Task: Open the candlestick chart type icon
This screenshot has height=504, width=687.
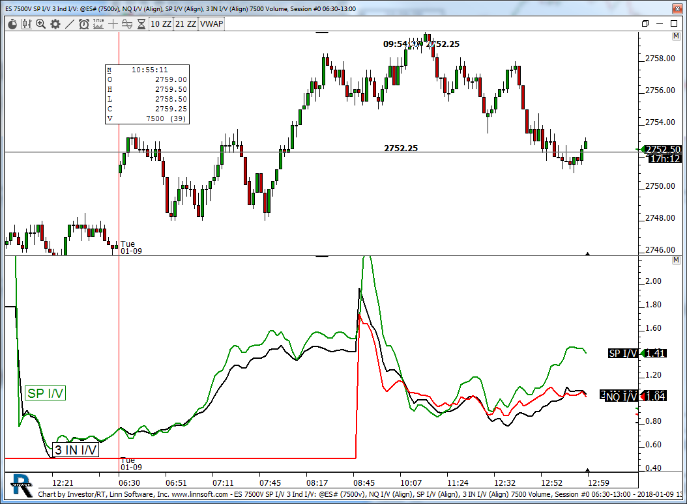Action: coord(26,24)
